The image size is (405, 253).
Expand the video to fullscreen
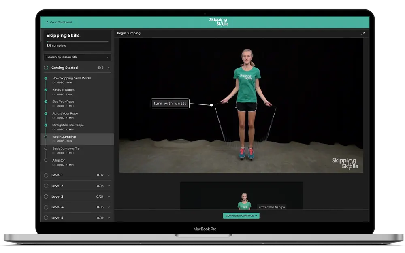coord(363,34)
